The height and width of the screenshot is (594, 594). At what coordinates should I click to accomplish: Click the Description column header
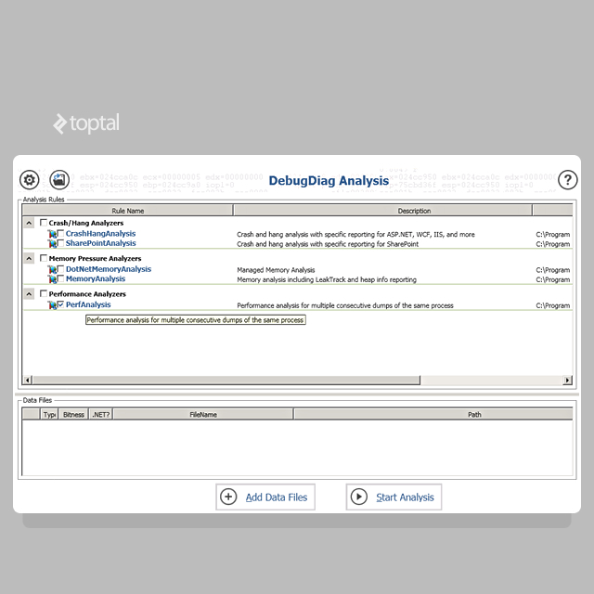(382, 211)
